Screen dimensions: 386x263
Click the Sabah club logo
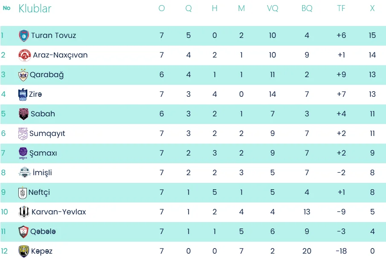pyautogui.click(x=23, y=114)
